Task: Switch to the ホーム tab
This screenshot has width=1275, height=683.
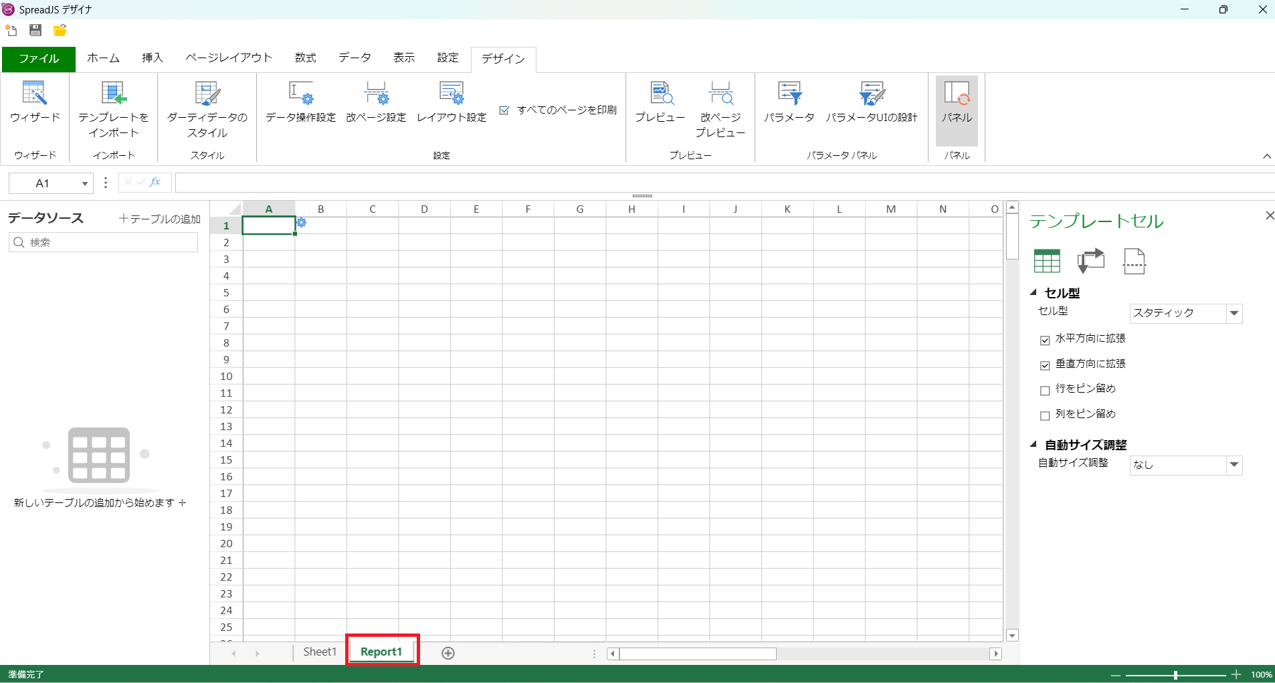Action: tap(103, 58)
